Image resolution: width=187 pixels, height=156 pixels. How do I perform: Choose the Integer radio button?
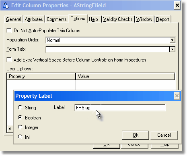click(20, 127)
